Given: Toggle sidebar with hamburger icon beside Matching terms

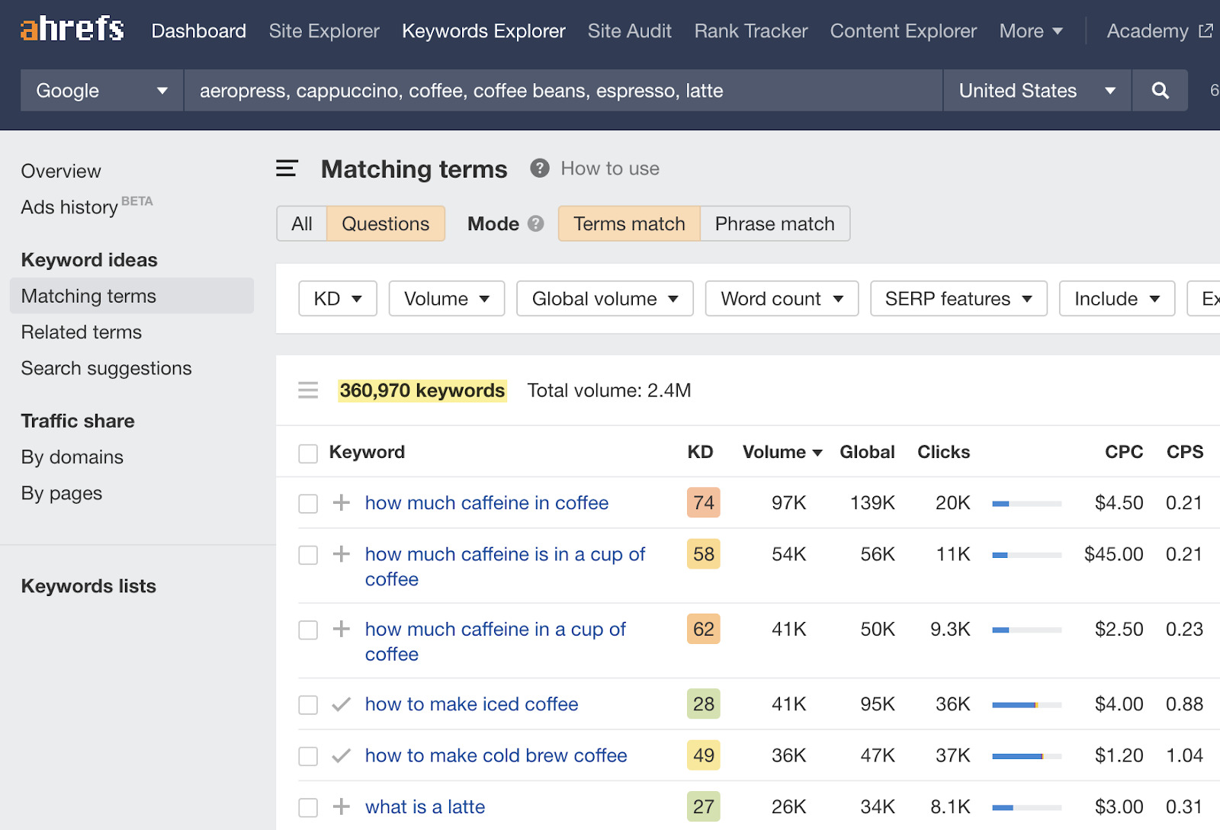Looking at the screenshot, I should (x=287, y=168).
